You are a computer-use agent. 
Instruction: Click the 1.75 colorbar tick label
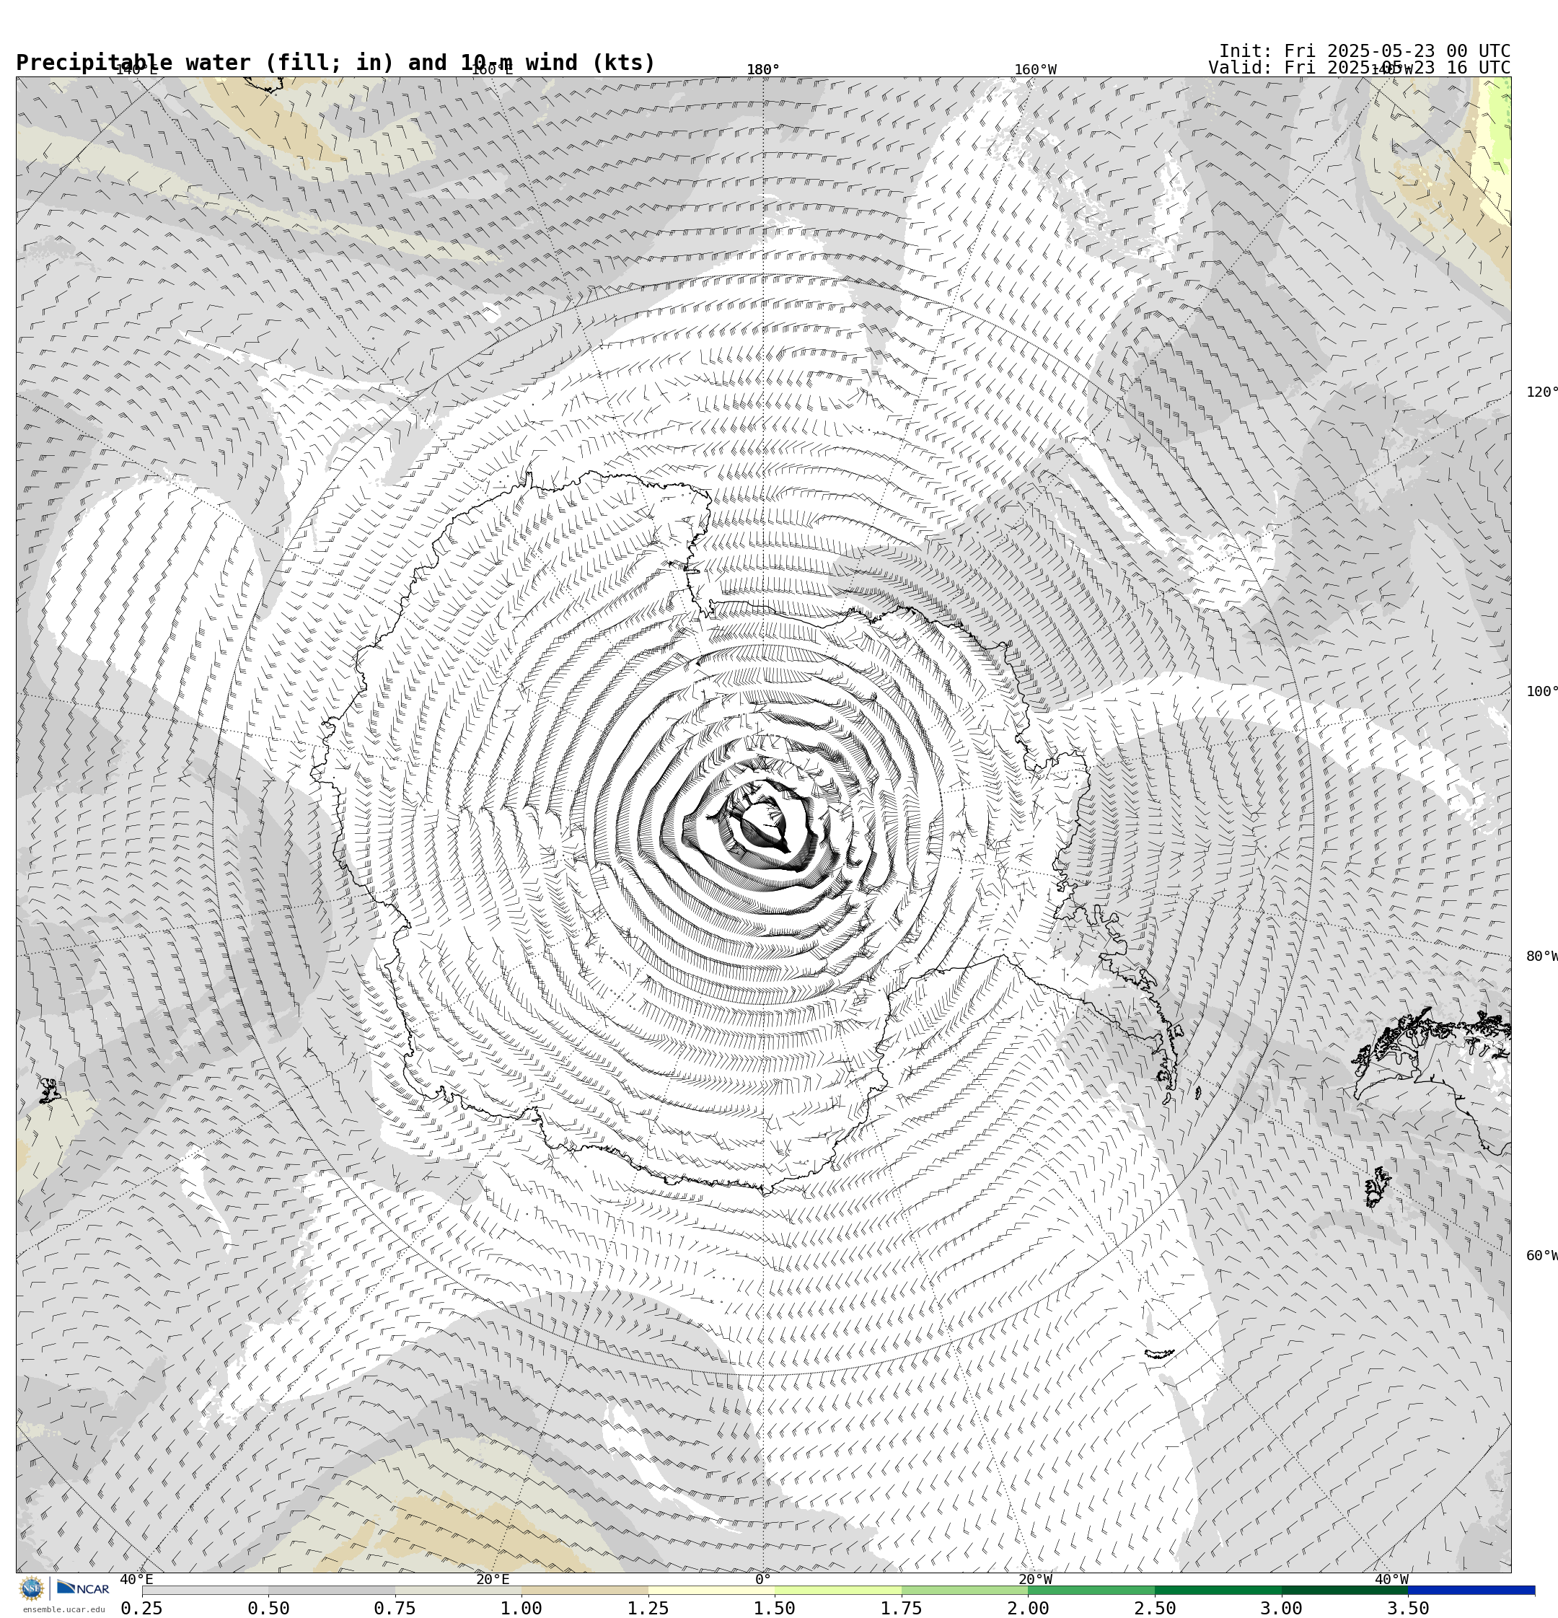point(902,1608)
